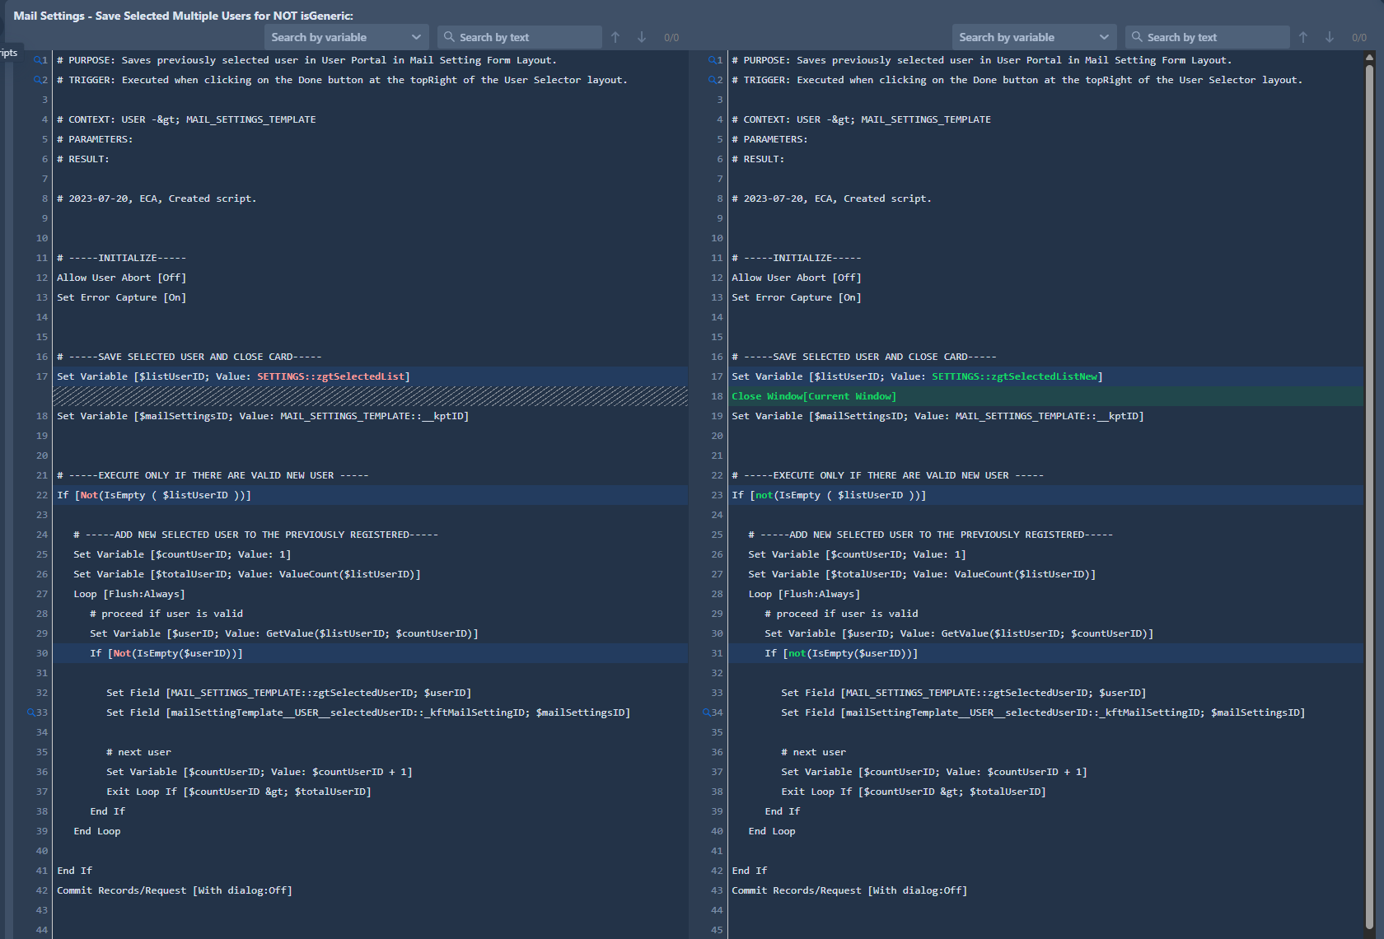Click the magnifier icon on right line 2
The width and height of the screenshot is (1384, 939).
point(711,80)
